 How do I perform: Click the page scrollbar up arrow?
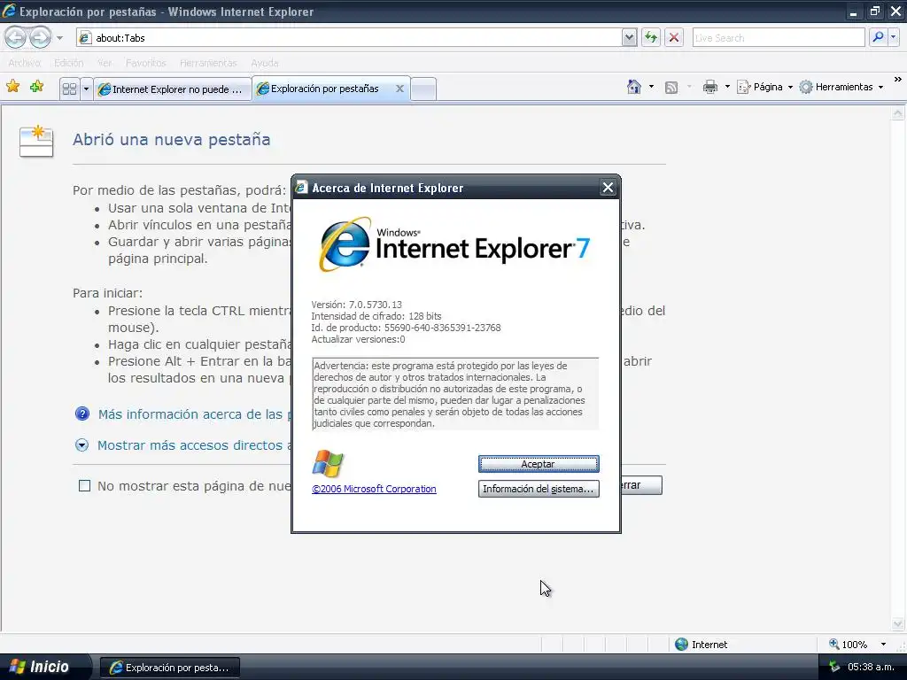(x=898, y=113)
